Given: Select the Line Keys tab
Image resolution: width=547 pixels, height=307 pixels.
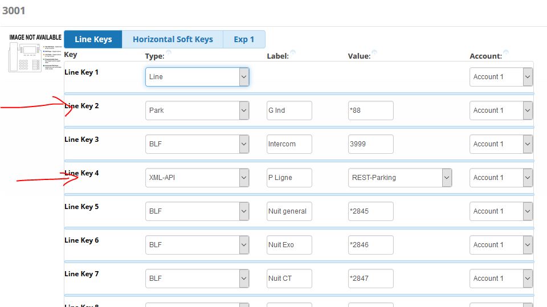Looking at the screenshot, I should pos(93,39).
